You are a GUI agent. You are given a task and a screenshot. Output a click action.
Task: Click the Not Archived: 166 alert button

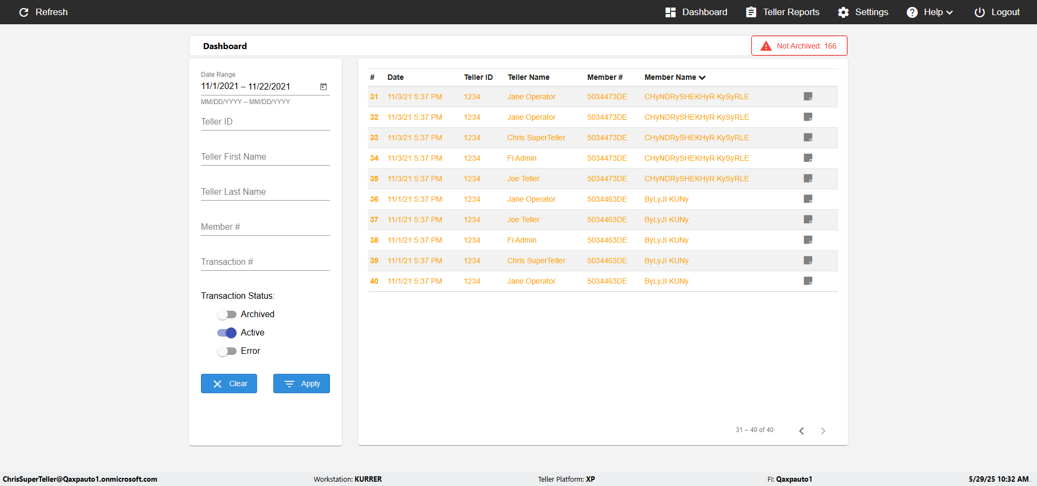click(799, 46)
